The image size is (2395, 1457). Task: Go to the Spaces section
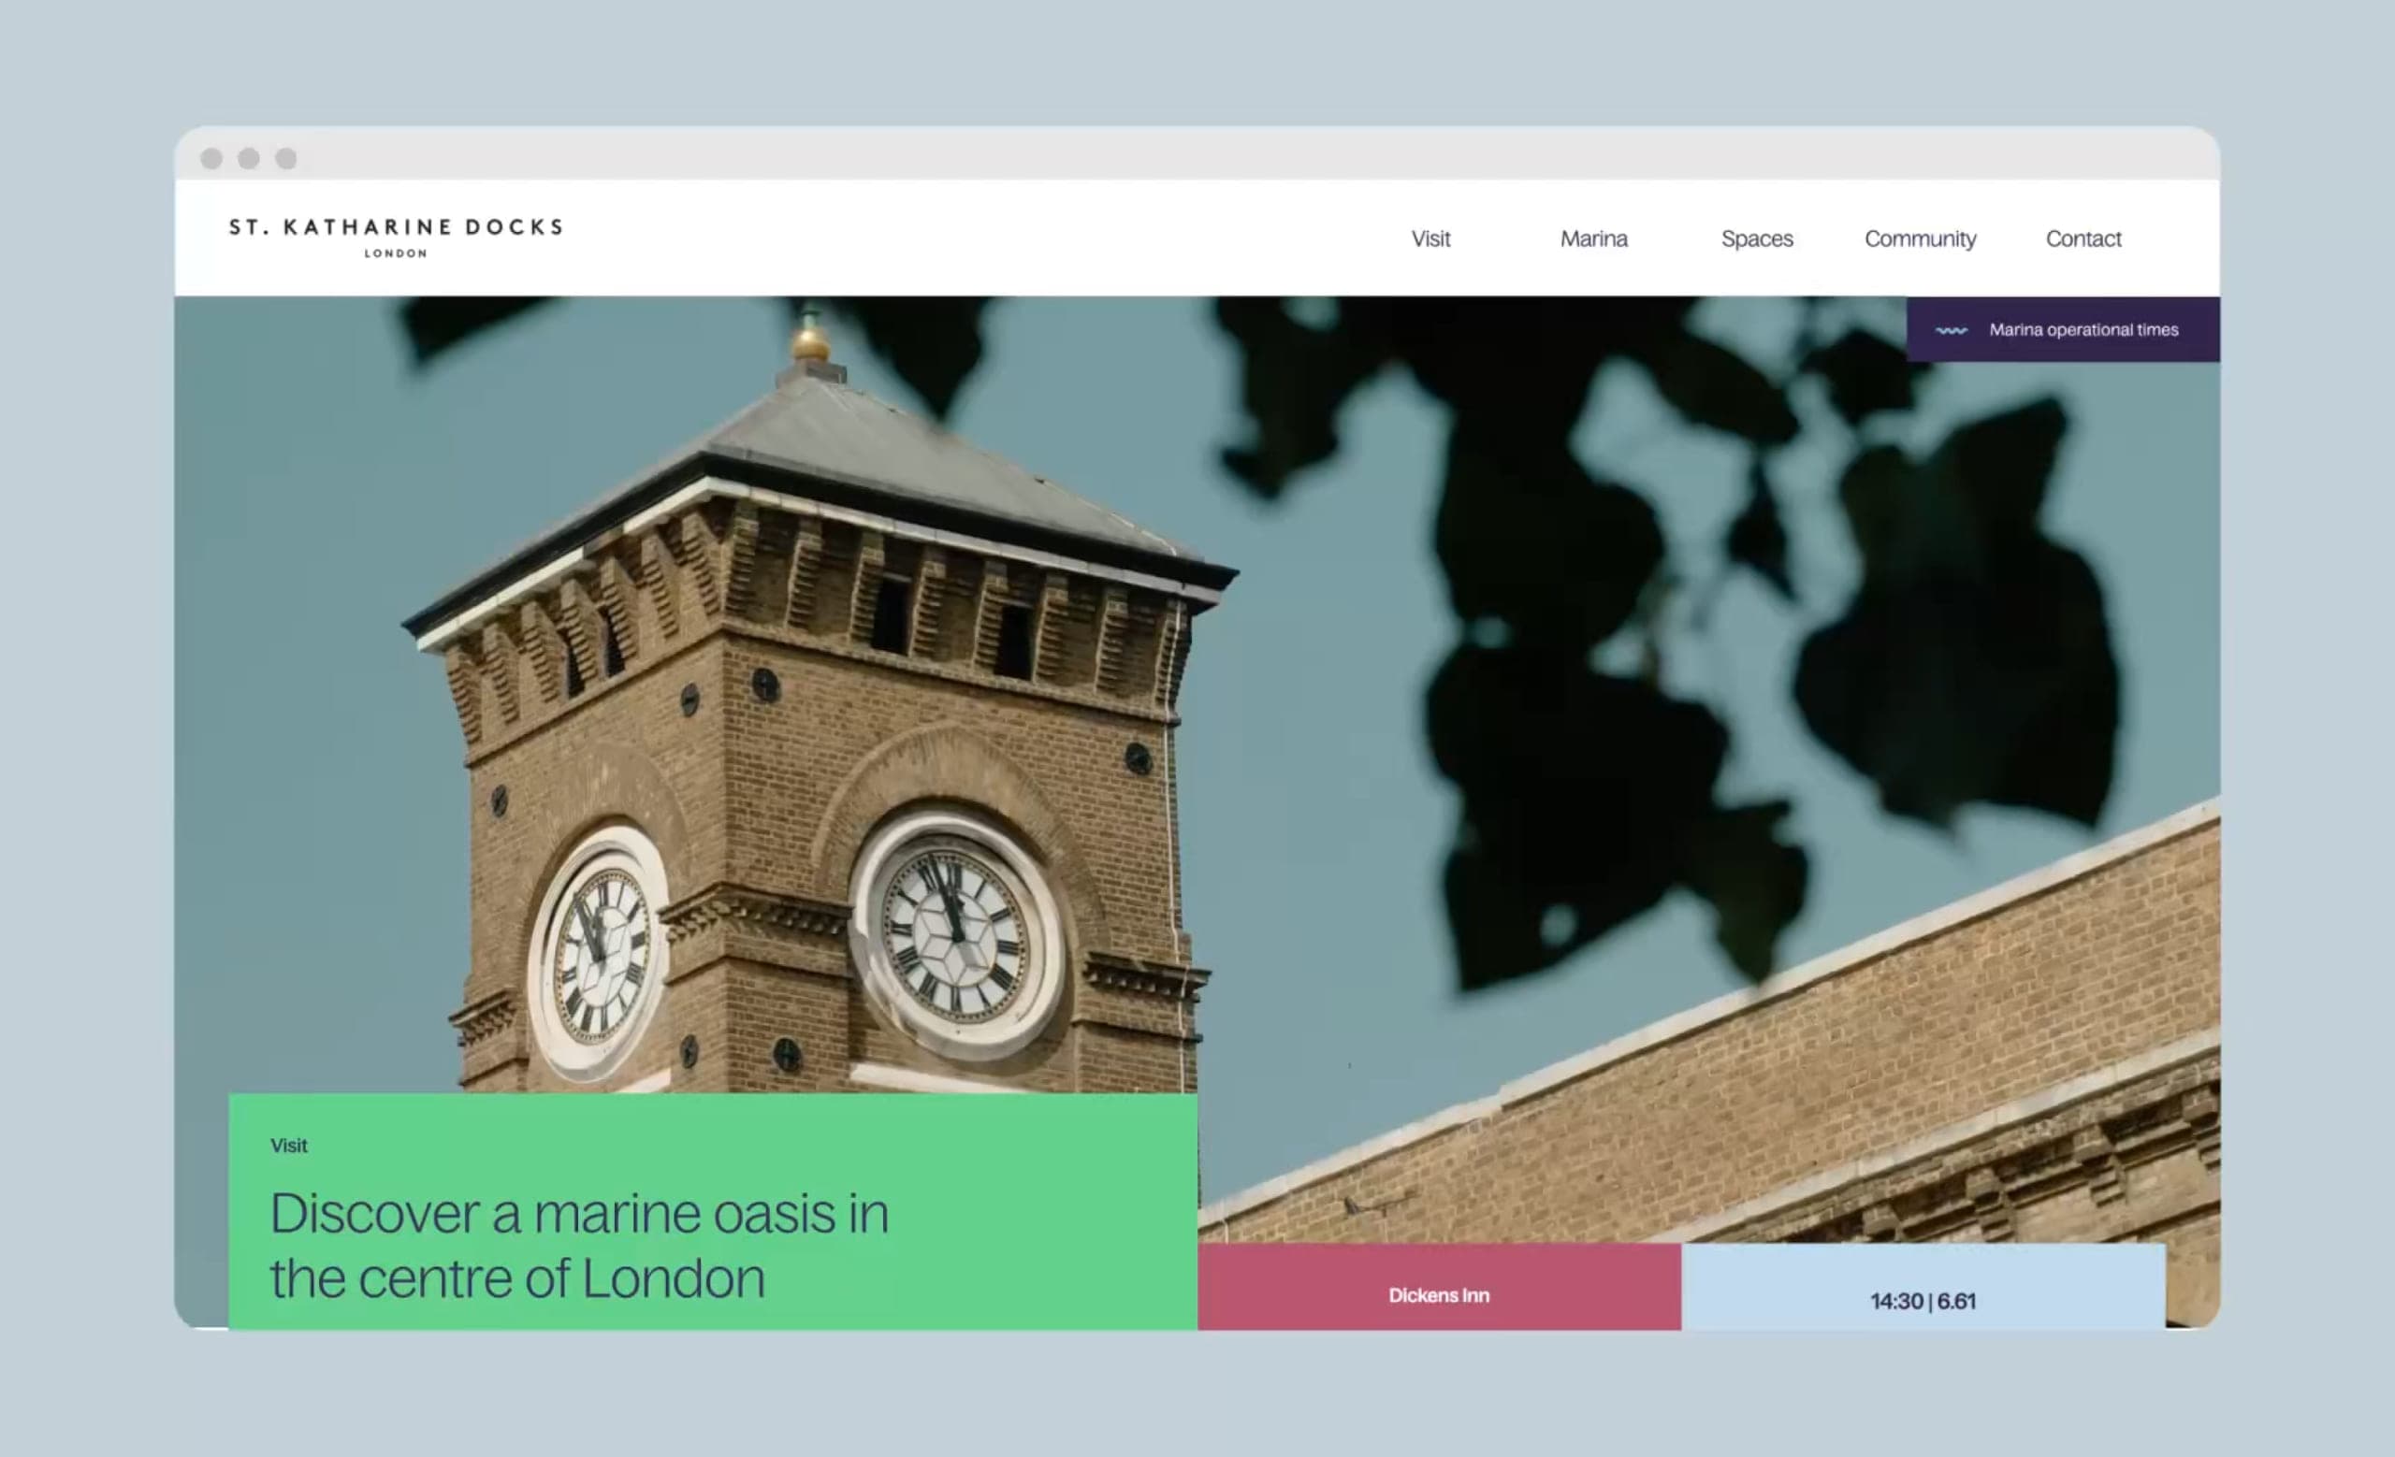point(1756,239)
